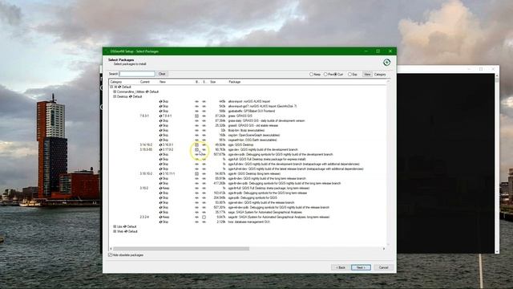This screenshot has width=513, height=289.
Task: Toggle Hide obsolete packages checkbox
Action: click(111, 255)
